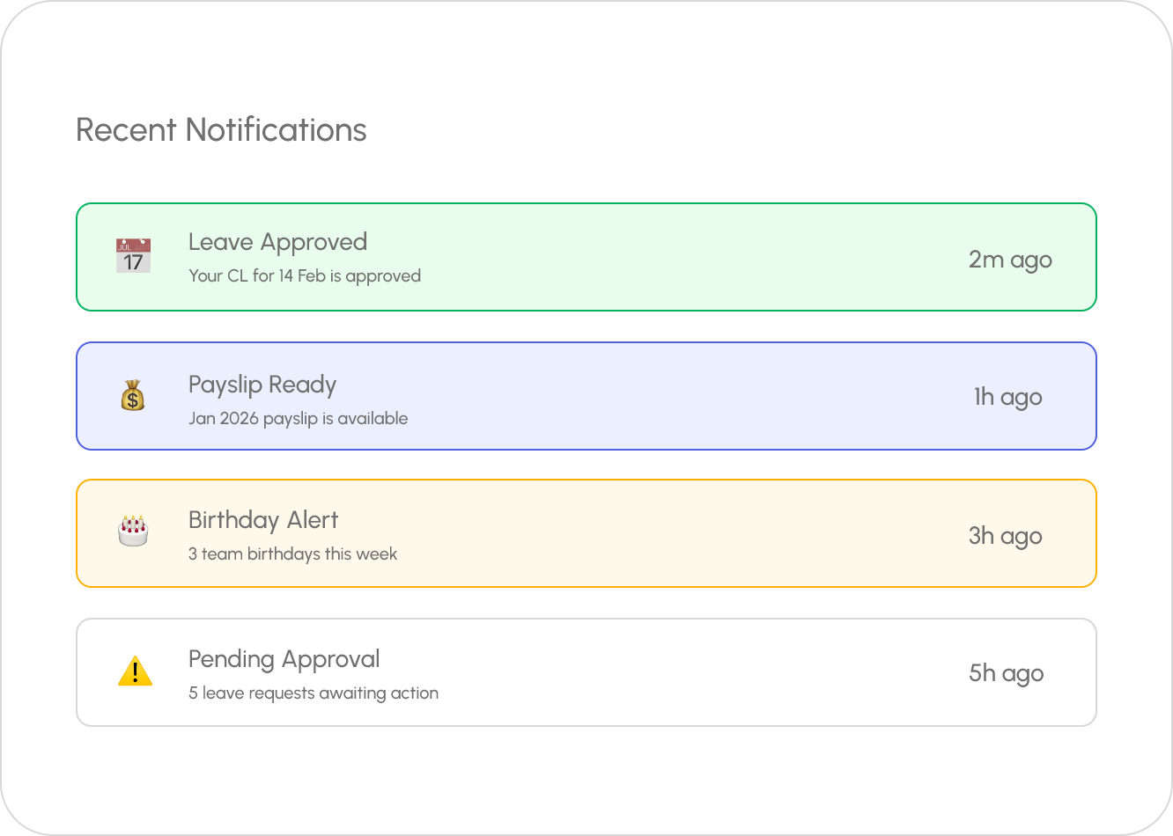Select the Pending Approval title text

(284, 659)
